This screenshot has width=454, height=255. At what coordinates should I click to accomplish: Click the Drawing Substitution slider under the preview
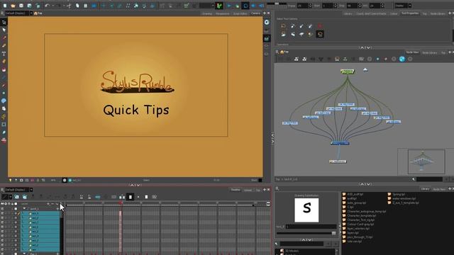(306, 233)
